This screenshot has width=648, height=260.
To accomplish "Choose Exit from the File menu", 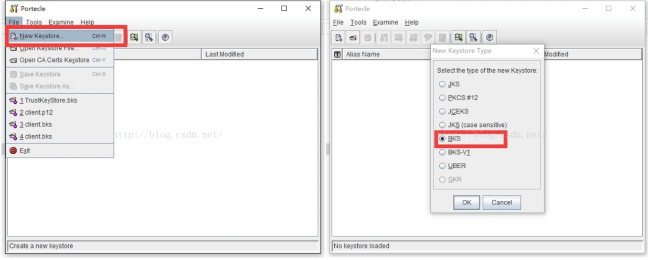I will point(60,150).
